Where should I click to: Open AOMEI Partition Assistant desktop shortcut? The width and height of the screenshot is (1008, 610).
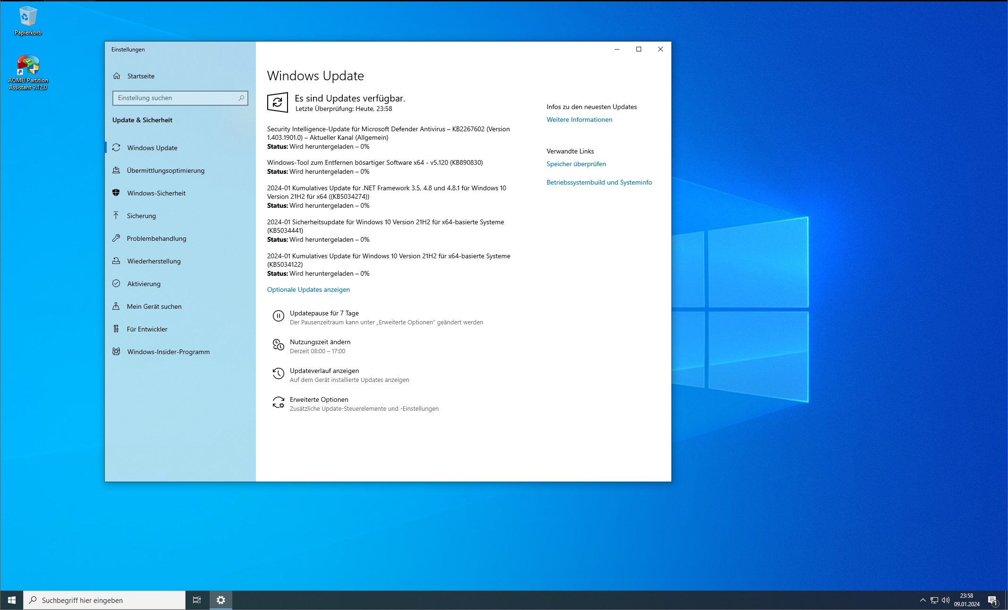(x=28, y=72)
